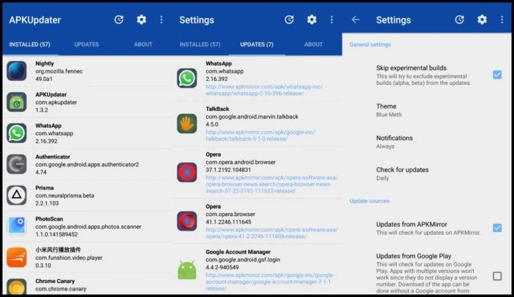Select com.chrome.canary package text
This screenshot has height=297, width=514.
click(61, 289)
